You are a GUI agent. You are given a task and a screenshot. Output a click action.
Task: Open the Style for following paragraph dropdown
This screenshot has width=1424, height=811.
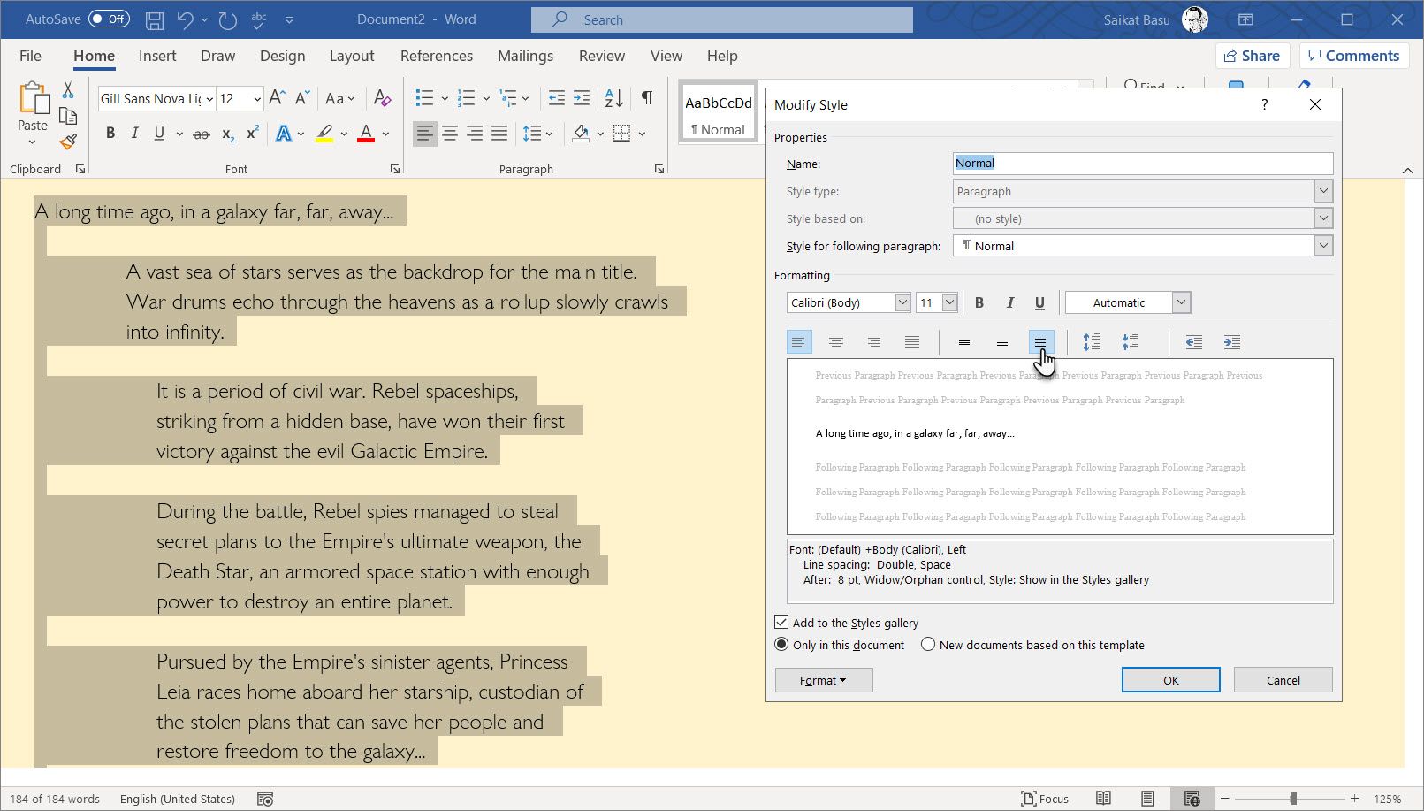pyautogui.click(x=1323, y=245)
